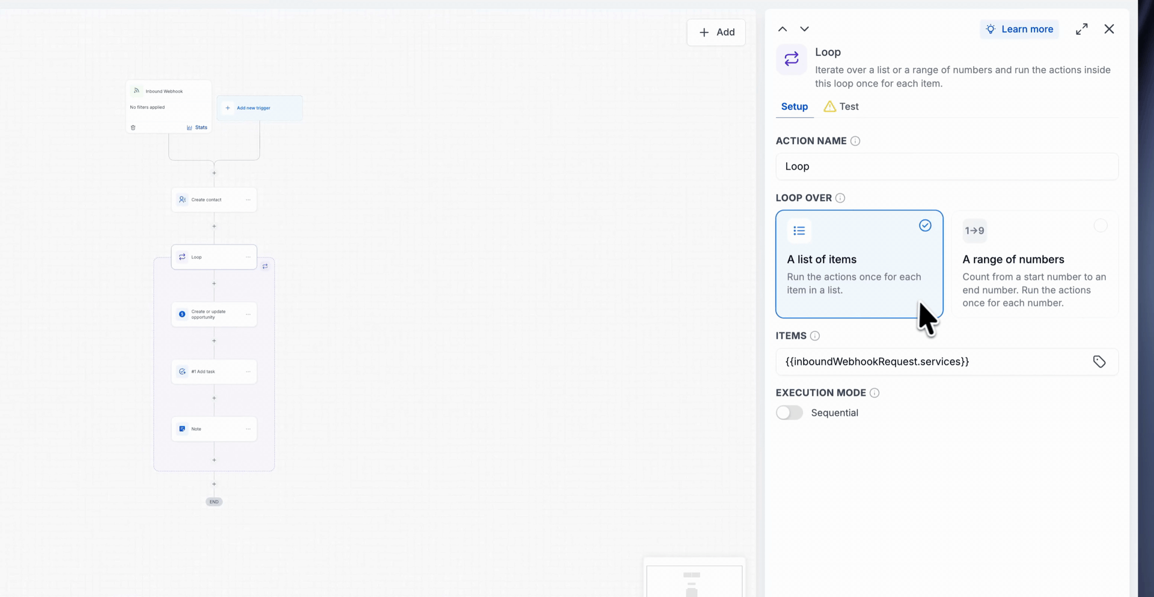Add a step below the Note node inside loop

click(x=214, y=460)
